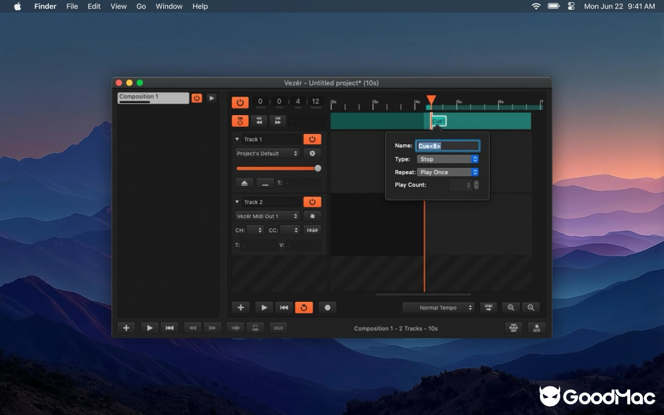Select the Cue1 marker on the timeline

pos(438,121)
